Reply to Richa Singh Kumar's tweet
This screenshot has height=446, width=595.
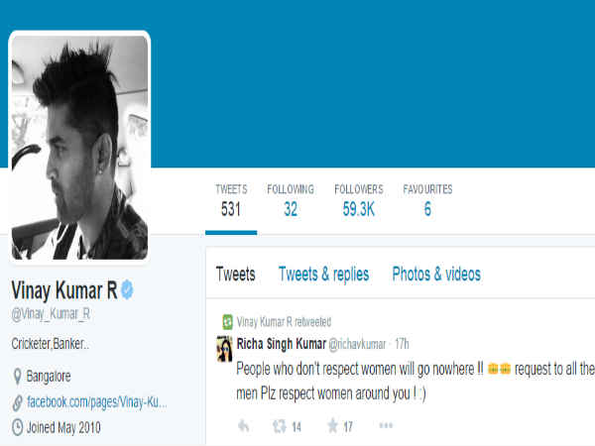pyautogui.click(x=244, y=426)
